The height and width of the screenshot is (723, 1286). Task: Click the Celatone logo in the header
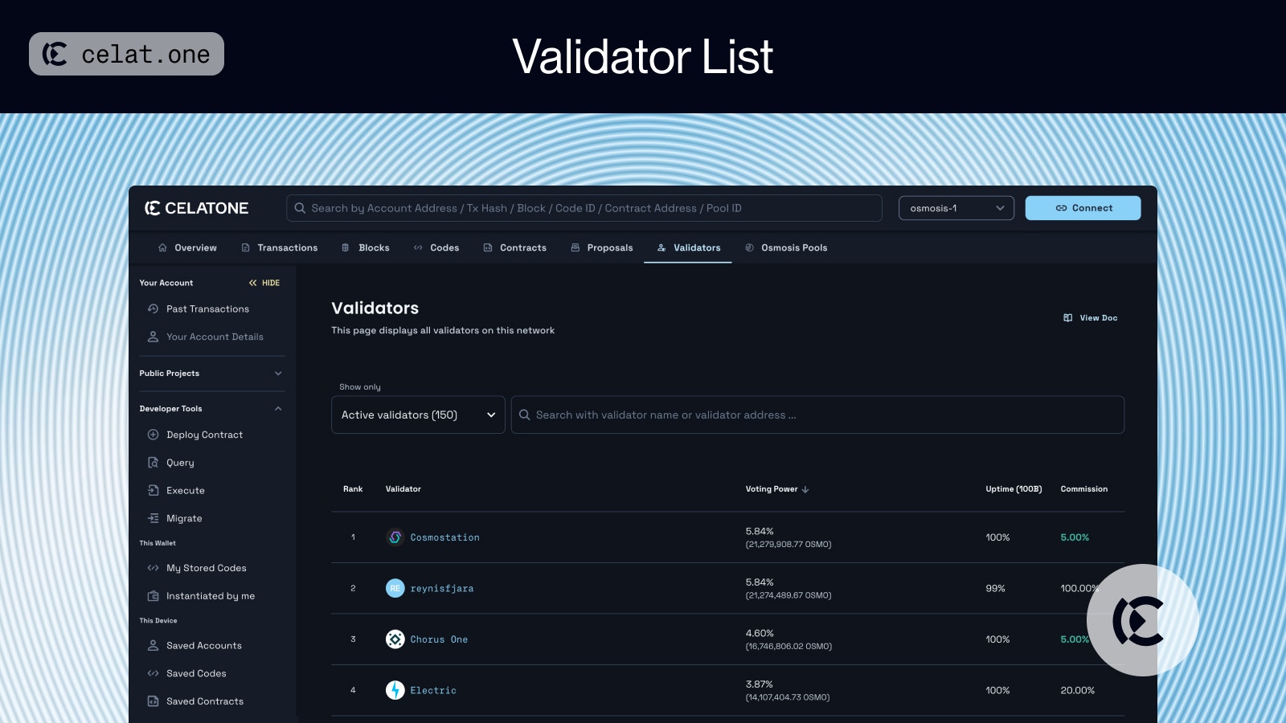pos(196,208)
